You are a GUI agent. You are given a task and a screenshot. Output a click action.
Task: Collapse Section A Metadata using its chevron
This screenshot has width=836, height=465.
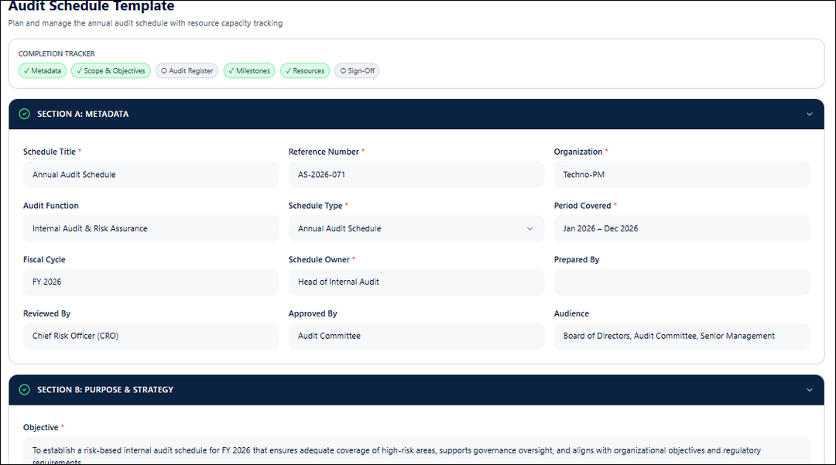[x=810, y=114]
